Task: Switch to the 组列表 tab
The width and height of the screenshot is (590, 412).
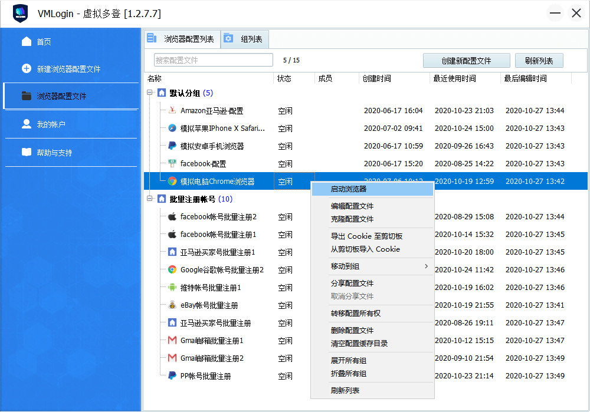Action: (245, 39)
